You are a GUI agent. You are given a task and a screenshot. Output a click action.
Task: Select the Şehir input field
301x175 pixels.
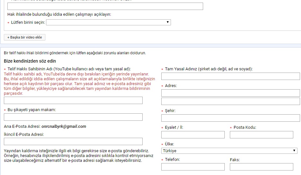pyautogui.click(x=230, y=118)
